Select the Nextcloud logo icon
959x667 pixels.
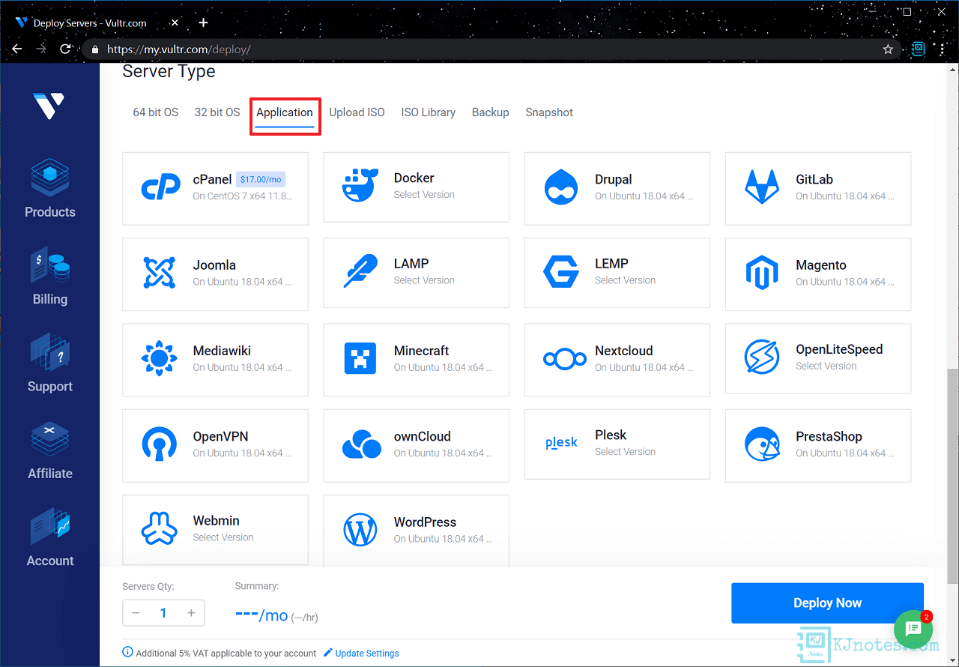pyautogui.click(x=564, y=359)
